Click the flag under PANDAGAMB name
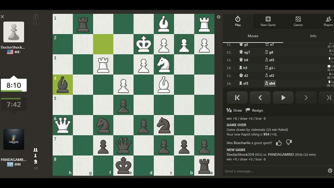The image size is (334, 188). pos(10,164)
